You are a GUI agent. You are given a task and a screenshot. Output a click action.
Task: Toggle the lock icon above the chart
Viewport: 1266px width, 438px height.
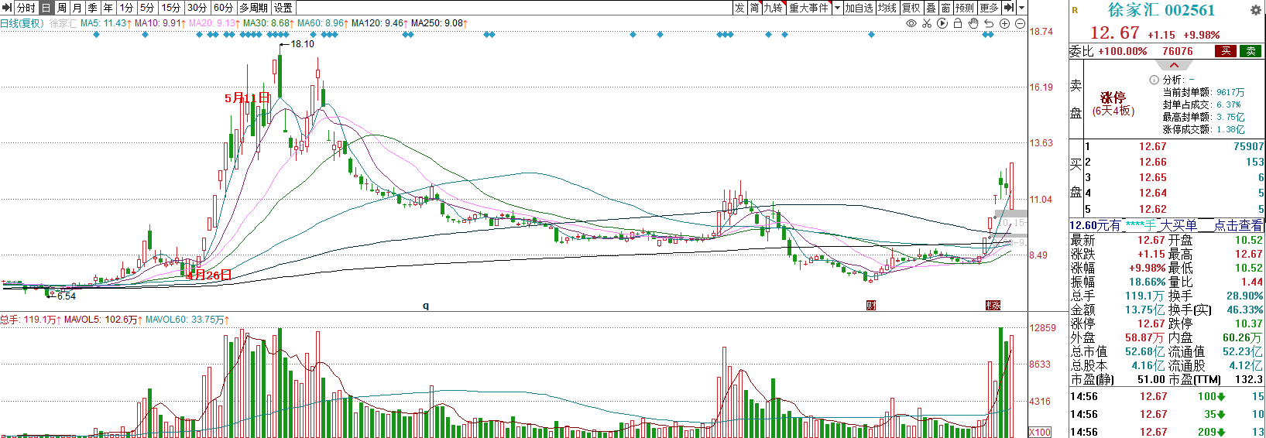tap(958, 23)
